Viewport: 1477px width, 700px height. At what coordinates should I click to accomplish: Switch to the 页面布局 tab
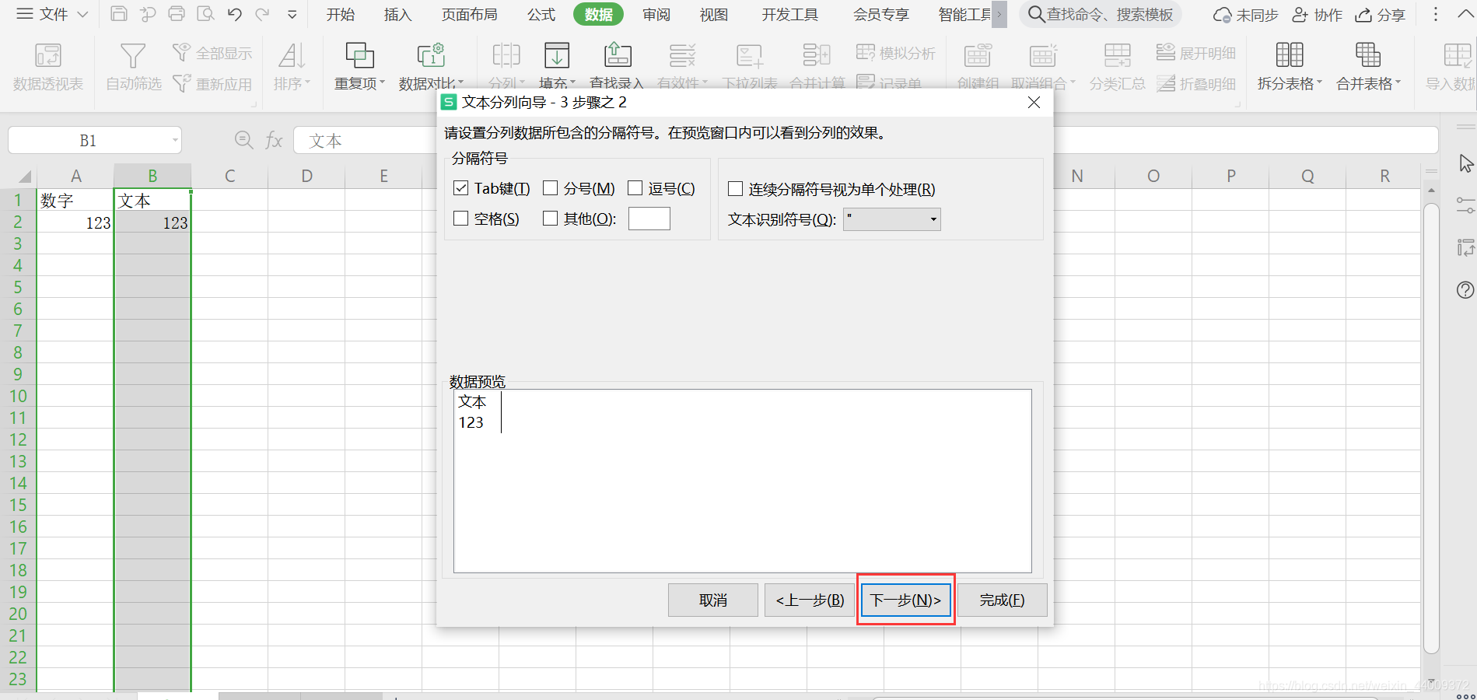click(x=469, y=14)
